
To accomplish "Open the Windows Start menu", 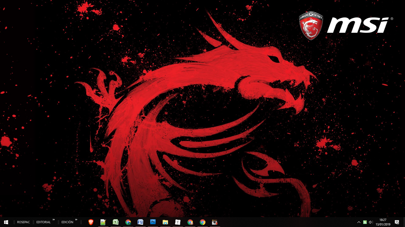I will (6, 222).
